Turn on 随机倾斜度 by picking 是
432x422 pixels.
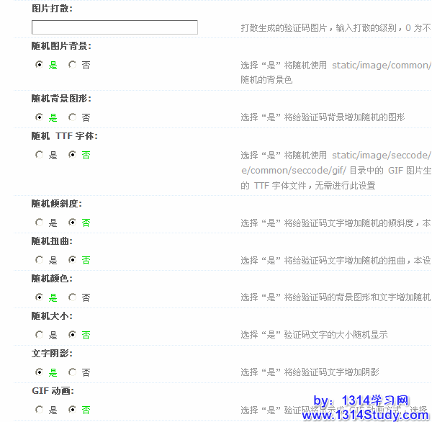click(x=39, y=223)
